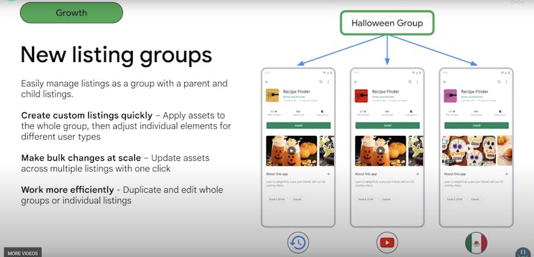Click the New listing groups heading
This screenshot has height=257, width=534.
click(x=116, y=54)
